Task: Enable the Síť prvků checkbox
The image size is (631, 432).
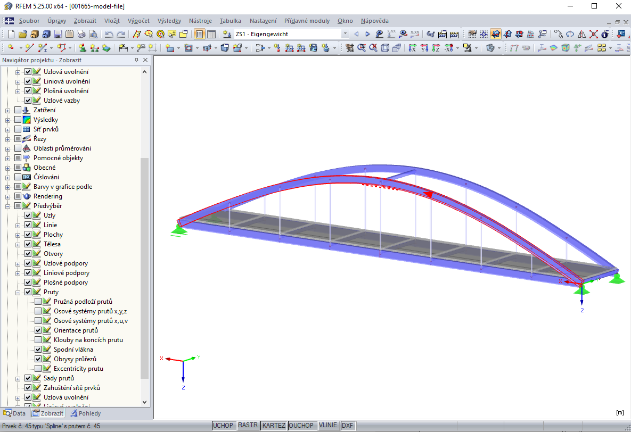Action: coord(18,129)
